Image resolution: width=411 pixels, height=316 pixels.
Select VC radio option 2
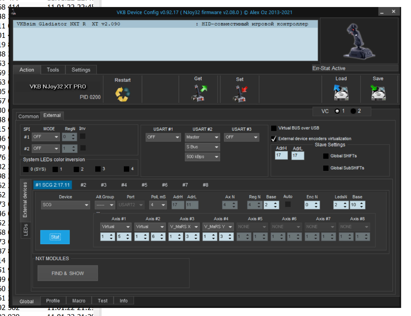353,111
